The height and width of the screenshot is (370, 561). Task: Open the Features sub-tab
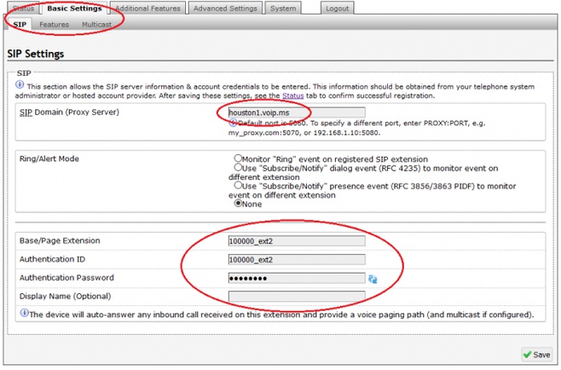(x=54, y=25)
